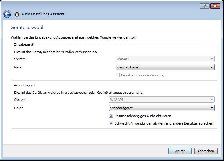Toggle the Benutze Echounterdrückung checkbox
Image resolution: width=224 pixels, height=161 pixels.
coord(117,76)
